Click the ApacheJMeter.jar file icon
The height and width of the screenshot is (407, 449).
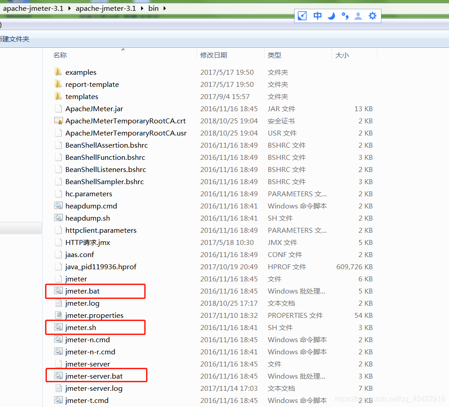[58, 109]
